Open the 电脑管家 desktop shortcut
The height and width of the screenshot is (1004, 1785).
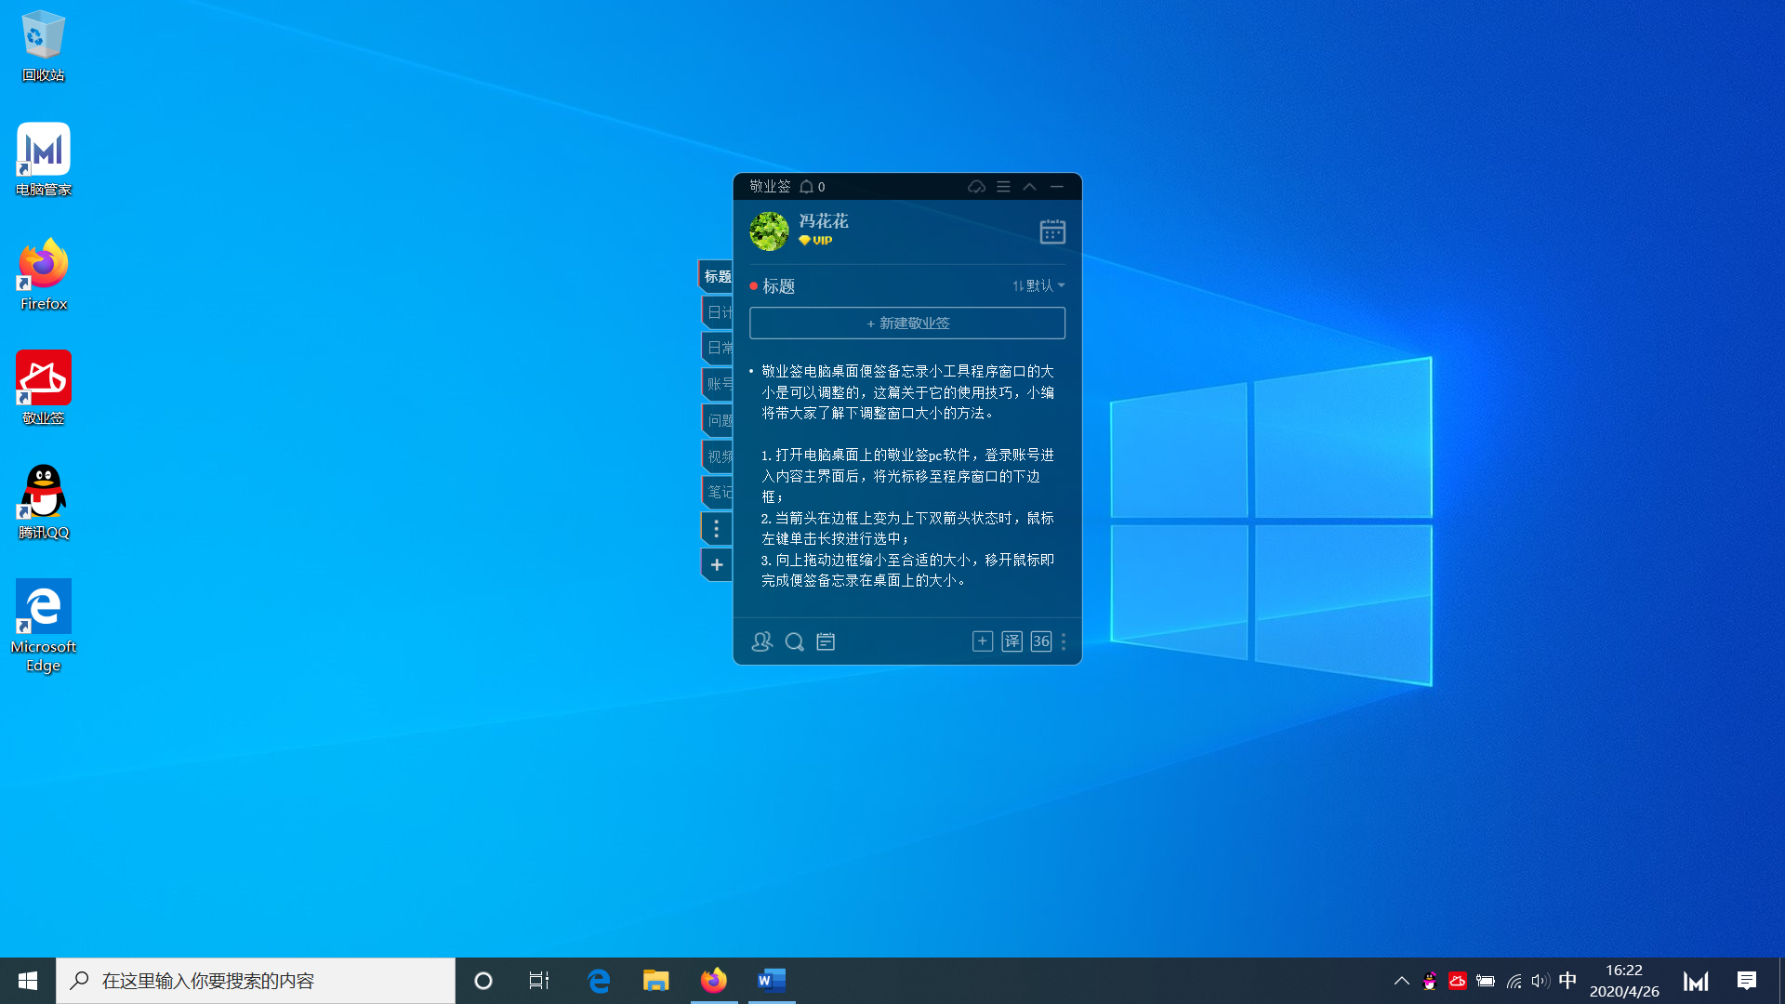44,160
